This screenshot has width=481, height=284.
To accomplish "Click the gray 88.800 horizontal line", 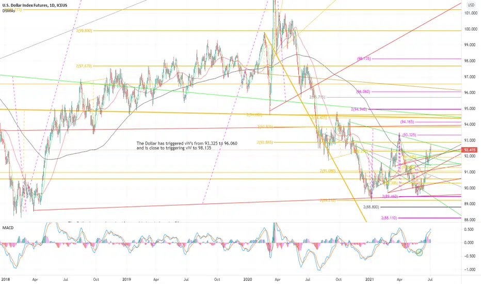I will [421, 207].
